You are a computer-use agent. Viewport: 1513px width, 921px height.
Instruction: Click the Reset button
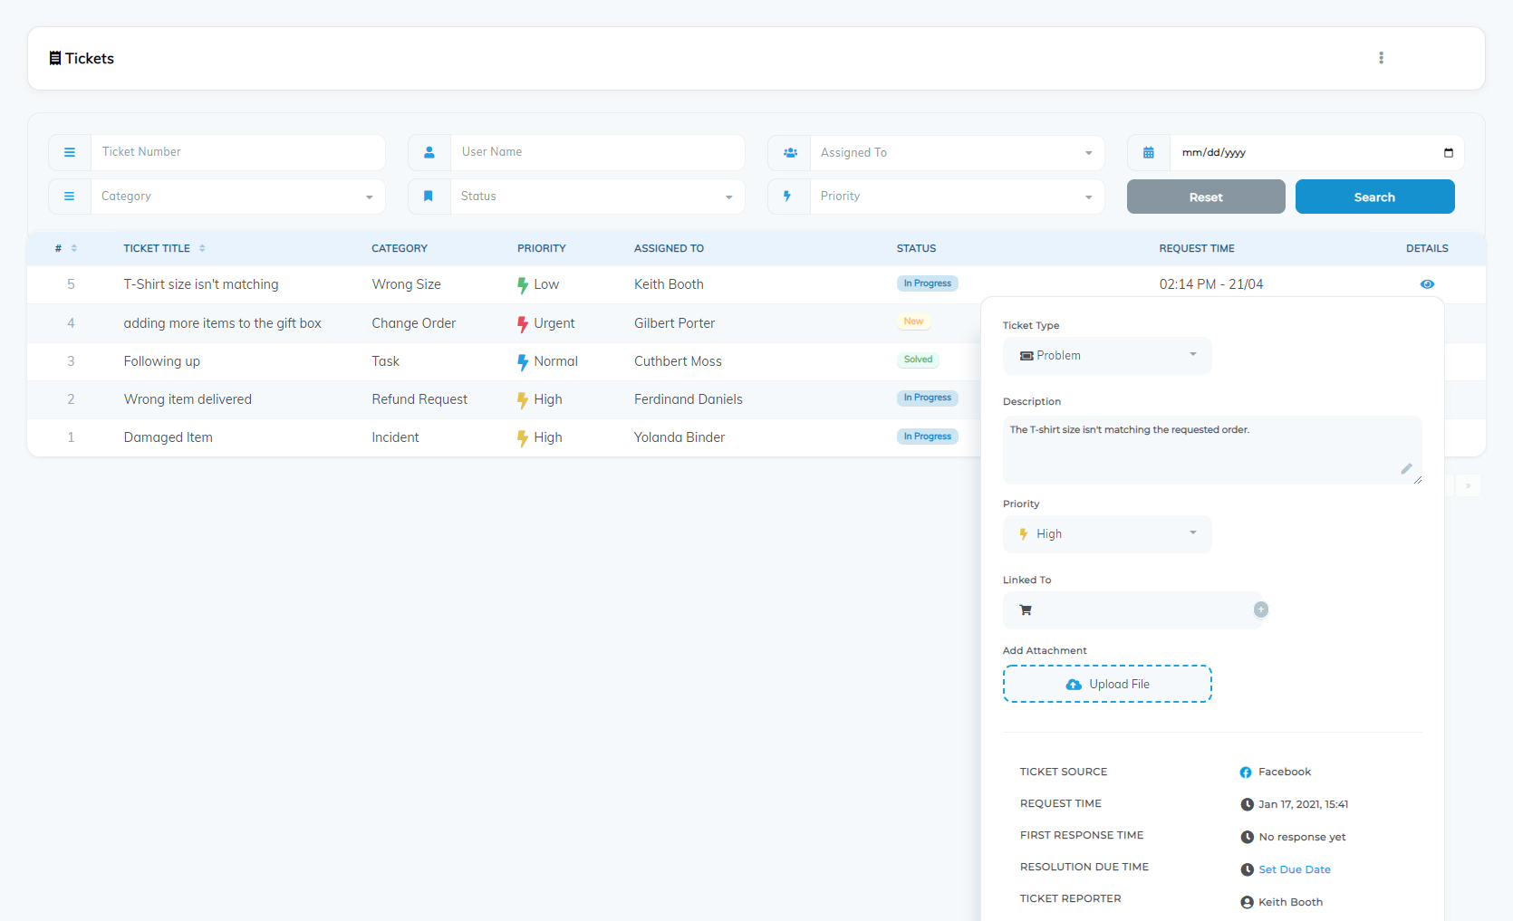click(x=1206, y=197)
